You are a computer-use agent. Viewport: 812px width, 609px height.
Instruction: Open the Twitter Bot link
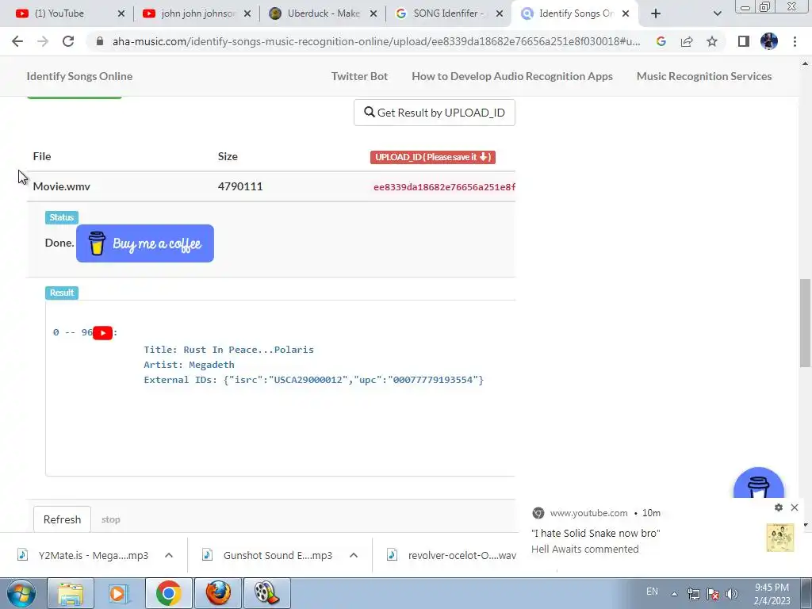click(x=359, y=76)
